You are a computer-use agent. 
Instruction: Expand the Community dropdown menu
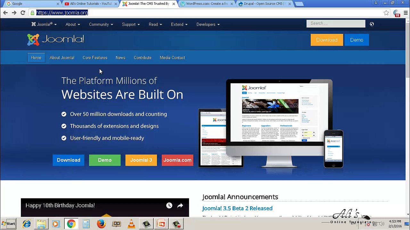pyautogui.click(x=101, y=24)
